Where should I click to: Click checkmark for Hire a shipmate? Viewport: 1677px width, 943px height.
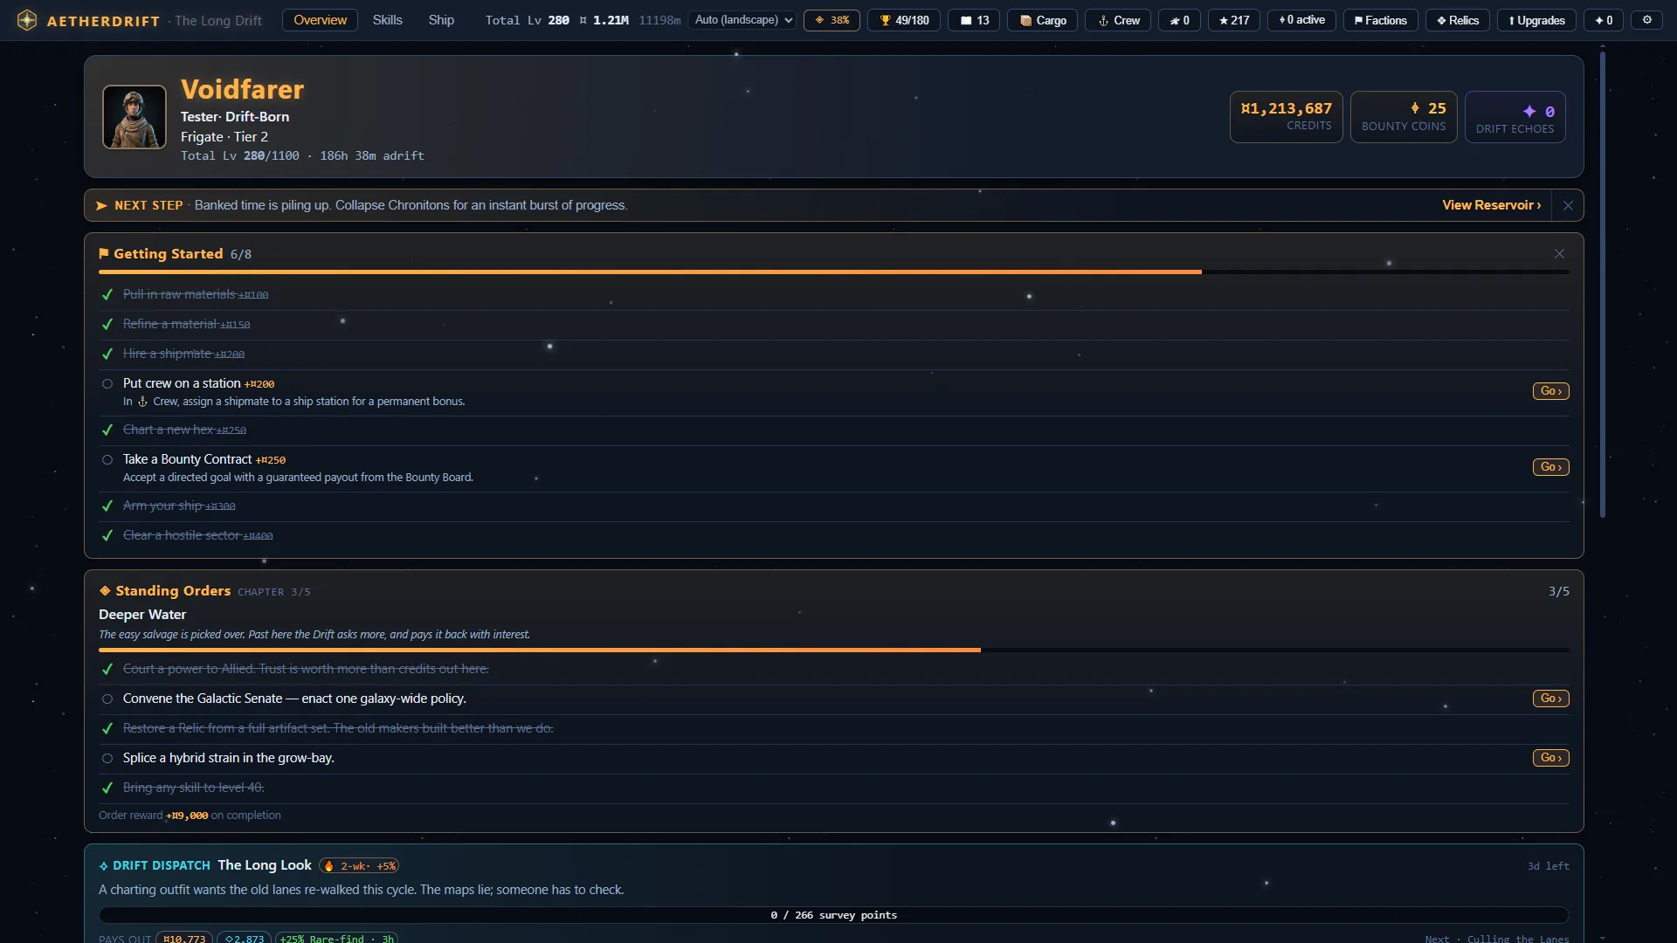[107, 354]
